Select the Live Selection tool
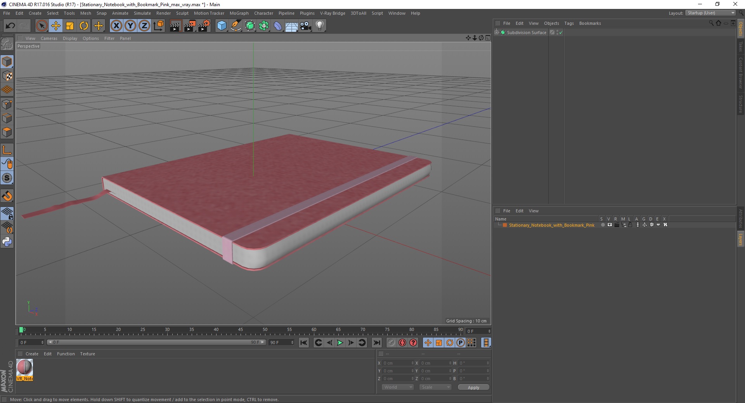This screenshot has width=745, height=403. (x=42, y=26)
